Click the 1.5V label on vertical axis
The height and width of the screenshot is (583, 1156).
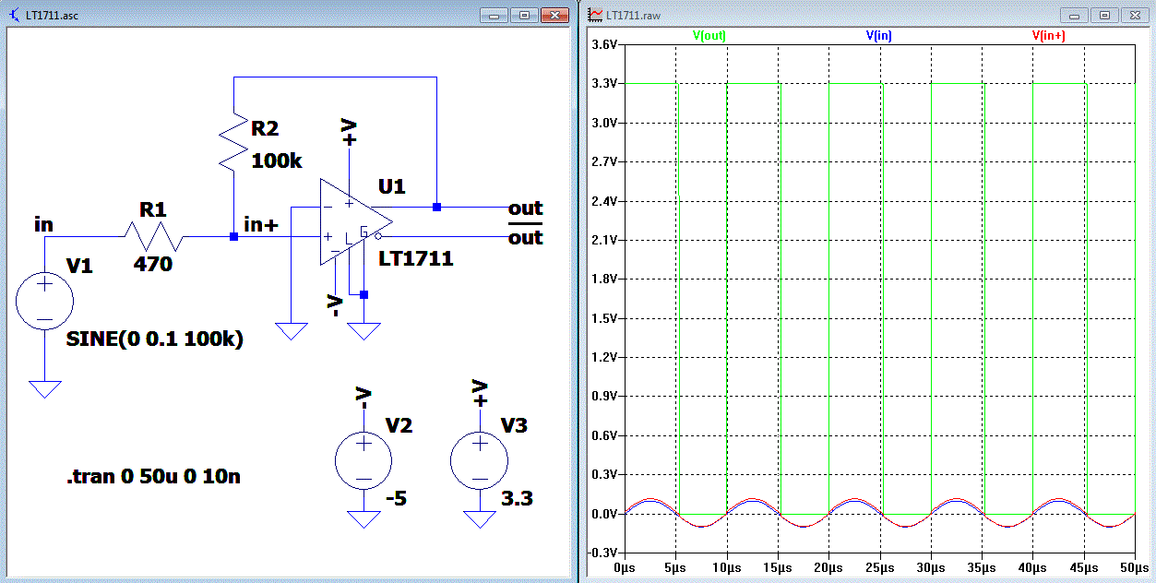604,318
